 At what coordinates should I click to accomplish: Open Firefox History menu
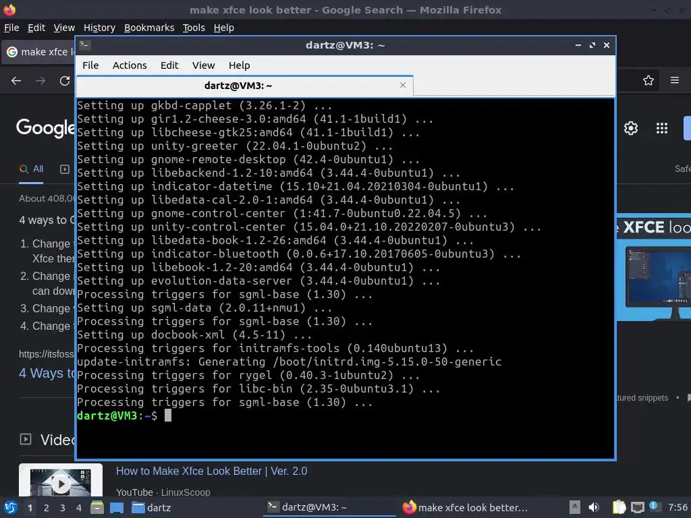pos(99,28)
